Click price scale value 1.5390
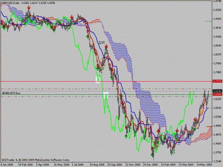 (217, 117)
